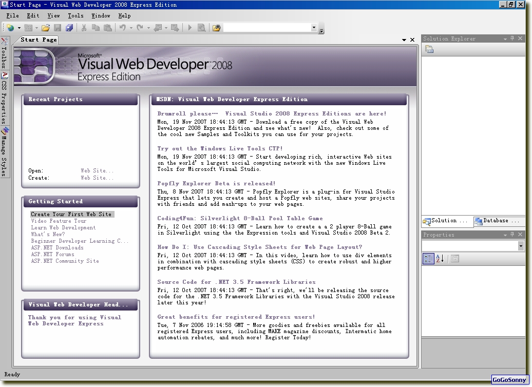Click the New Web Site toolbar icon
Image resolution: width=532 pixels, height=387 pixels.
10,28
